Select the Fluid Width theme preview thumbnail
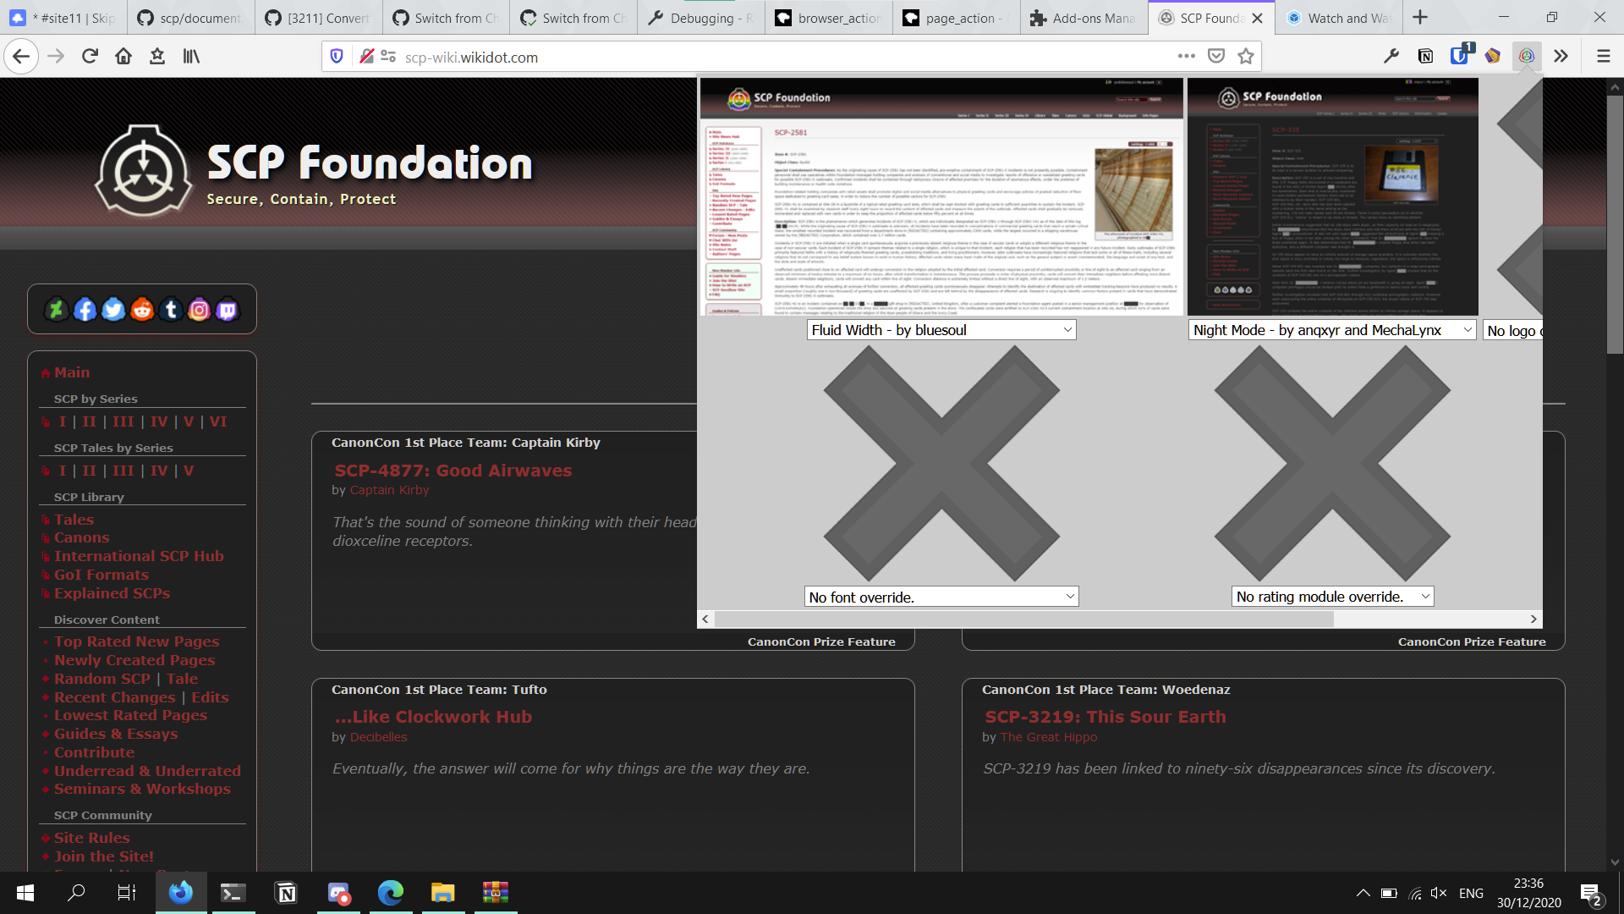Viewport: 1624px width, 914px height. pyautogui.click(x=941, y=197)
